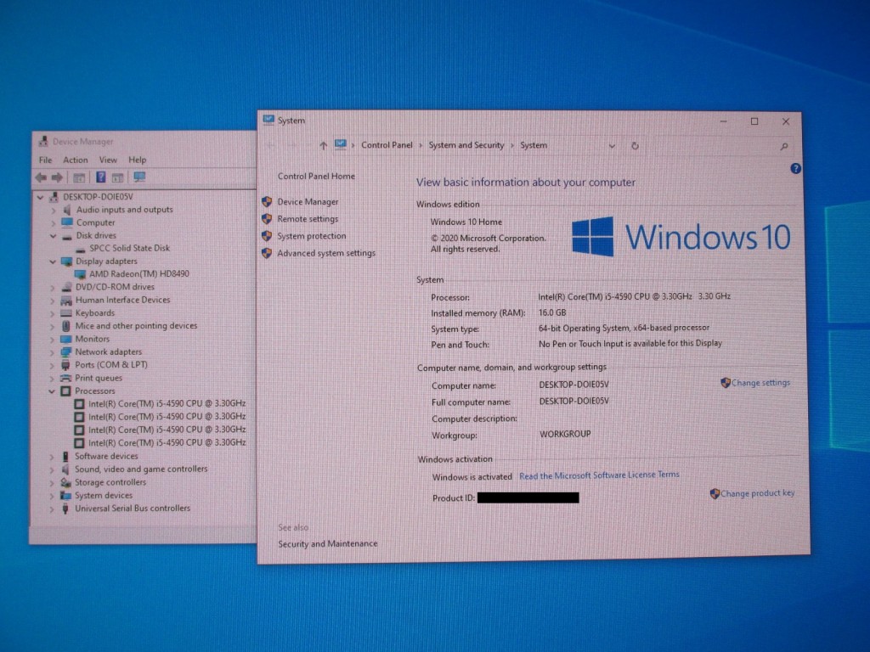The image size is (870, 652).
Task: Expand Audio inputs and outputs node
Action: (x=54, y=211)
